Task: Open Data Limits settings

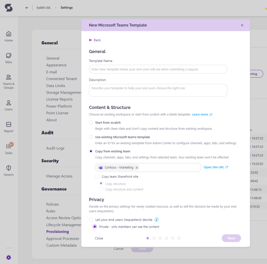Action: click(x=56, y=86)
